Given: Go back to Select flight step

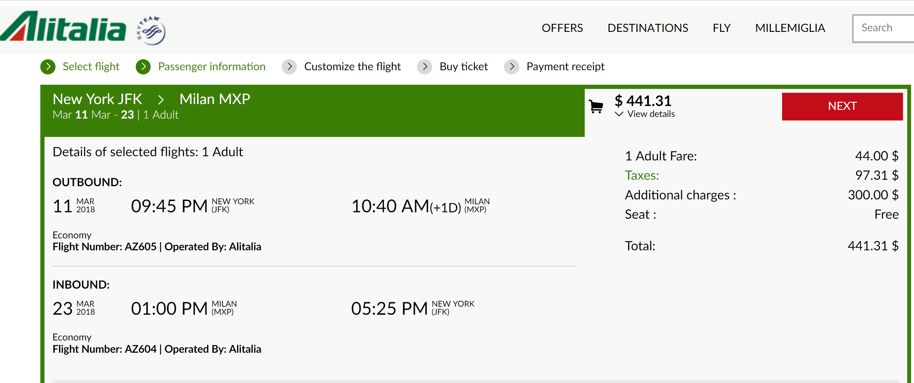Looking at the screenshot, I should [x=91, y=67].
